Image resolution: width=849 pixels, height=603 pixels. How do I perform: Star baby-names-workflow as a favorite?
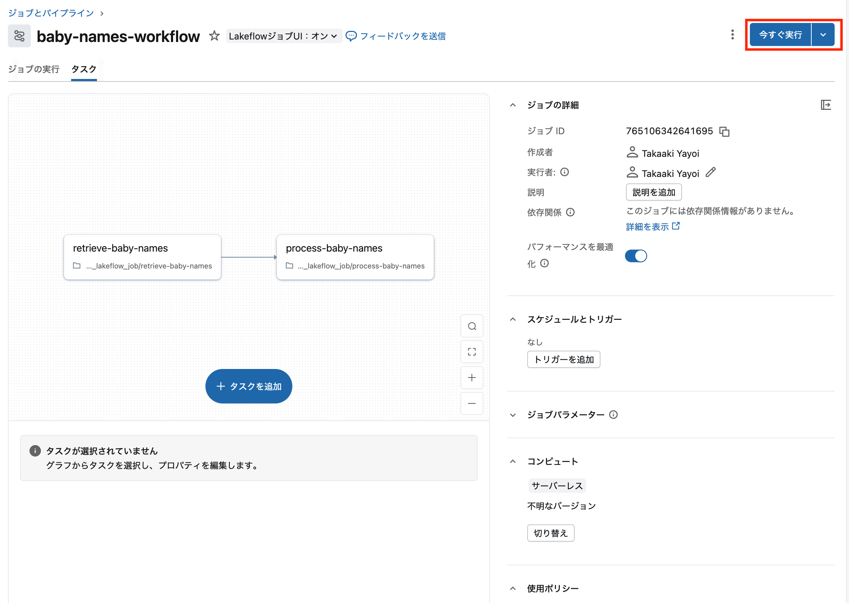click(x=214, y=36)
